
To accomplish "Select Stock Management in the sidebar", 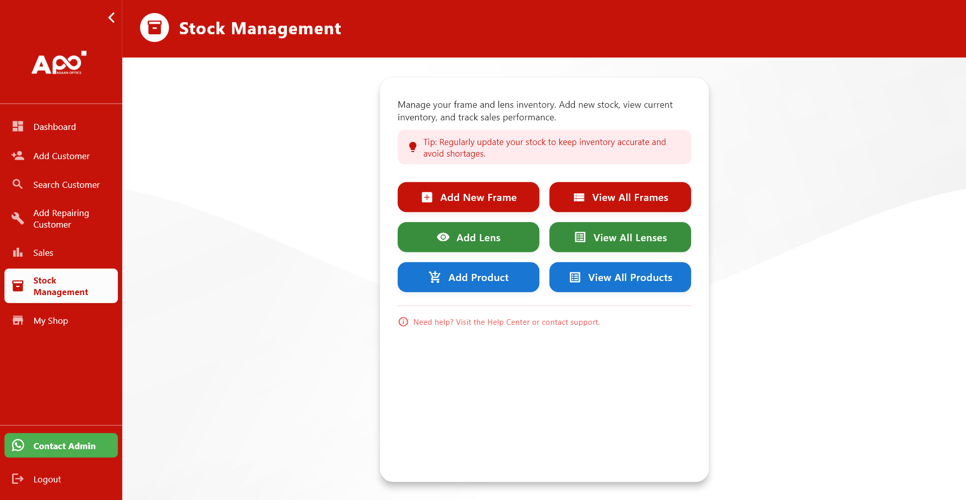I will 60,286.
